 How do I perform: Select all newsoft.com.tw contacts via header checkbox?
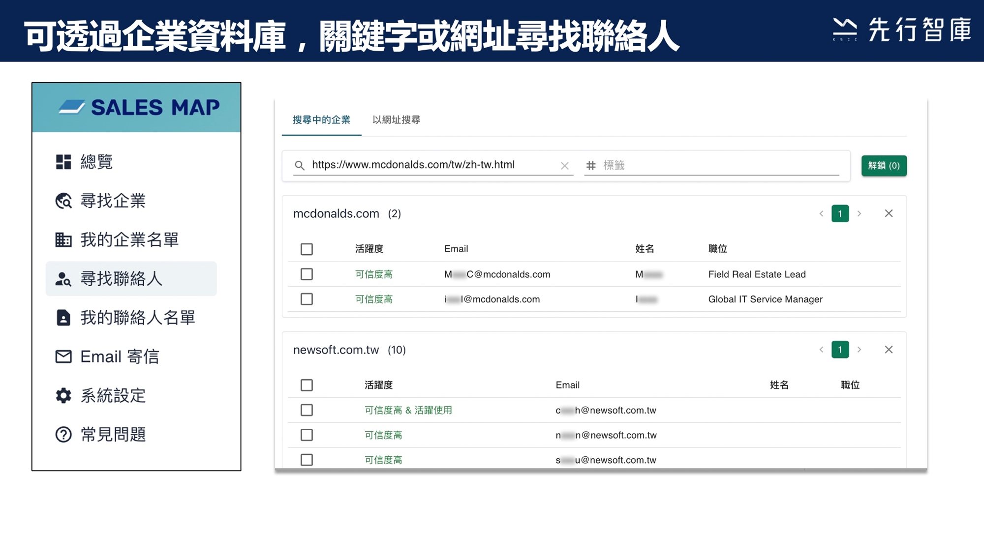(307, 385)
